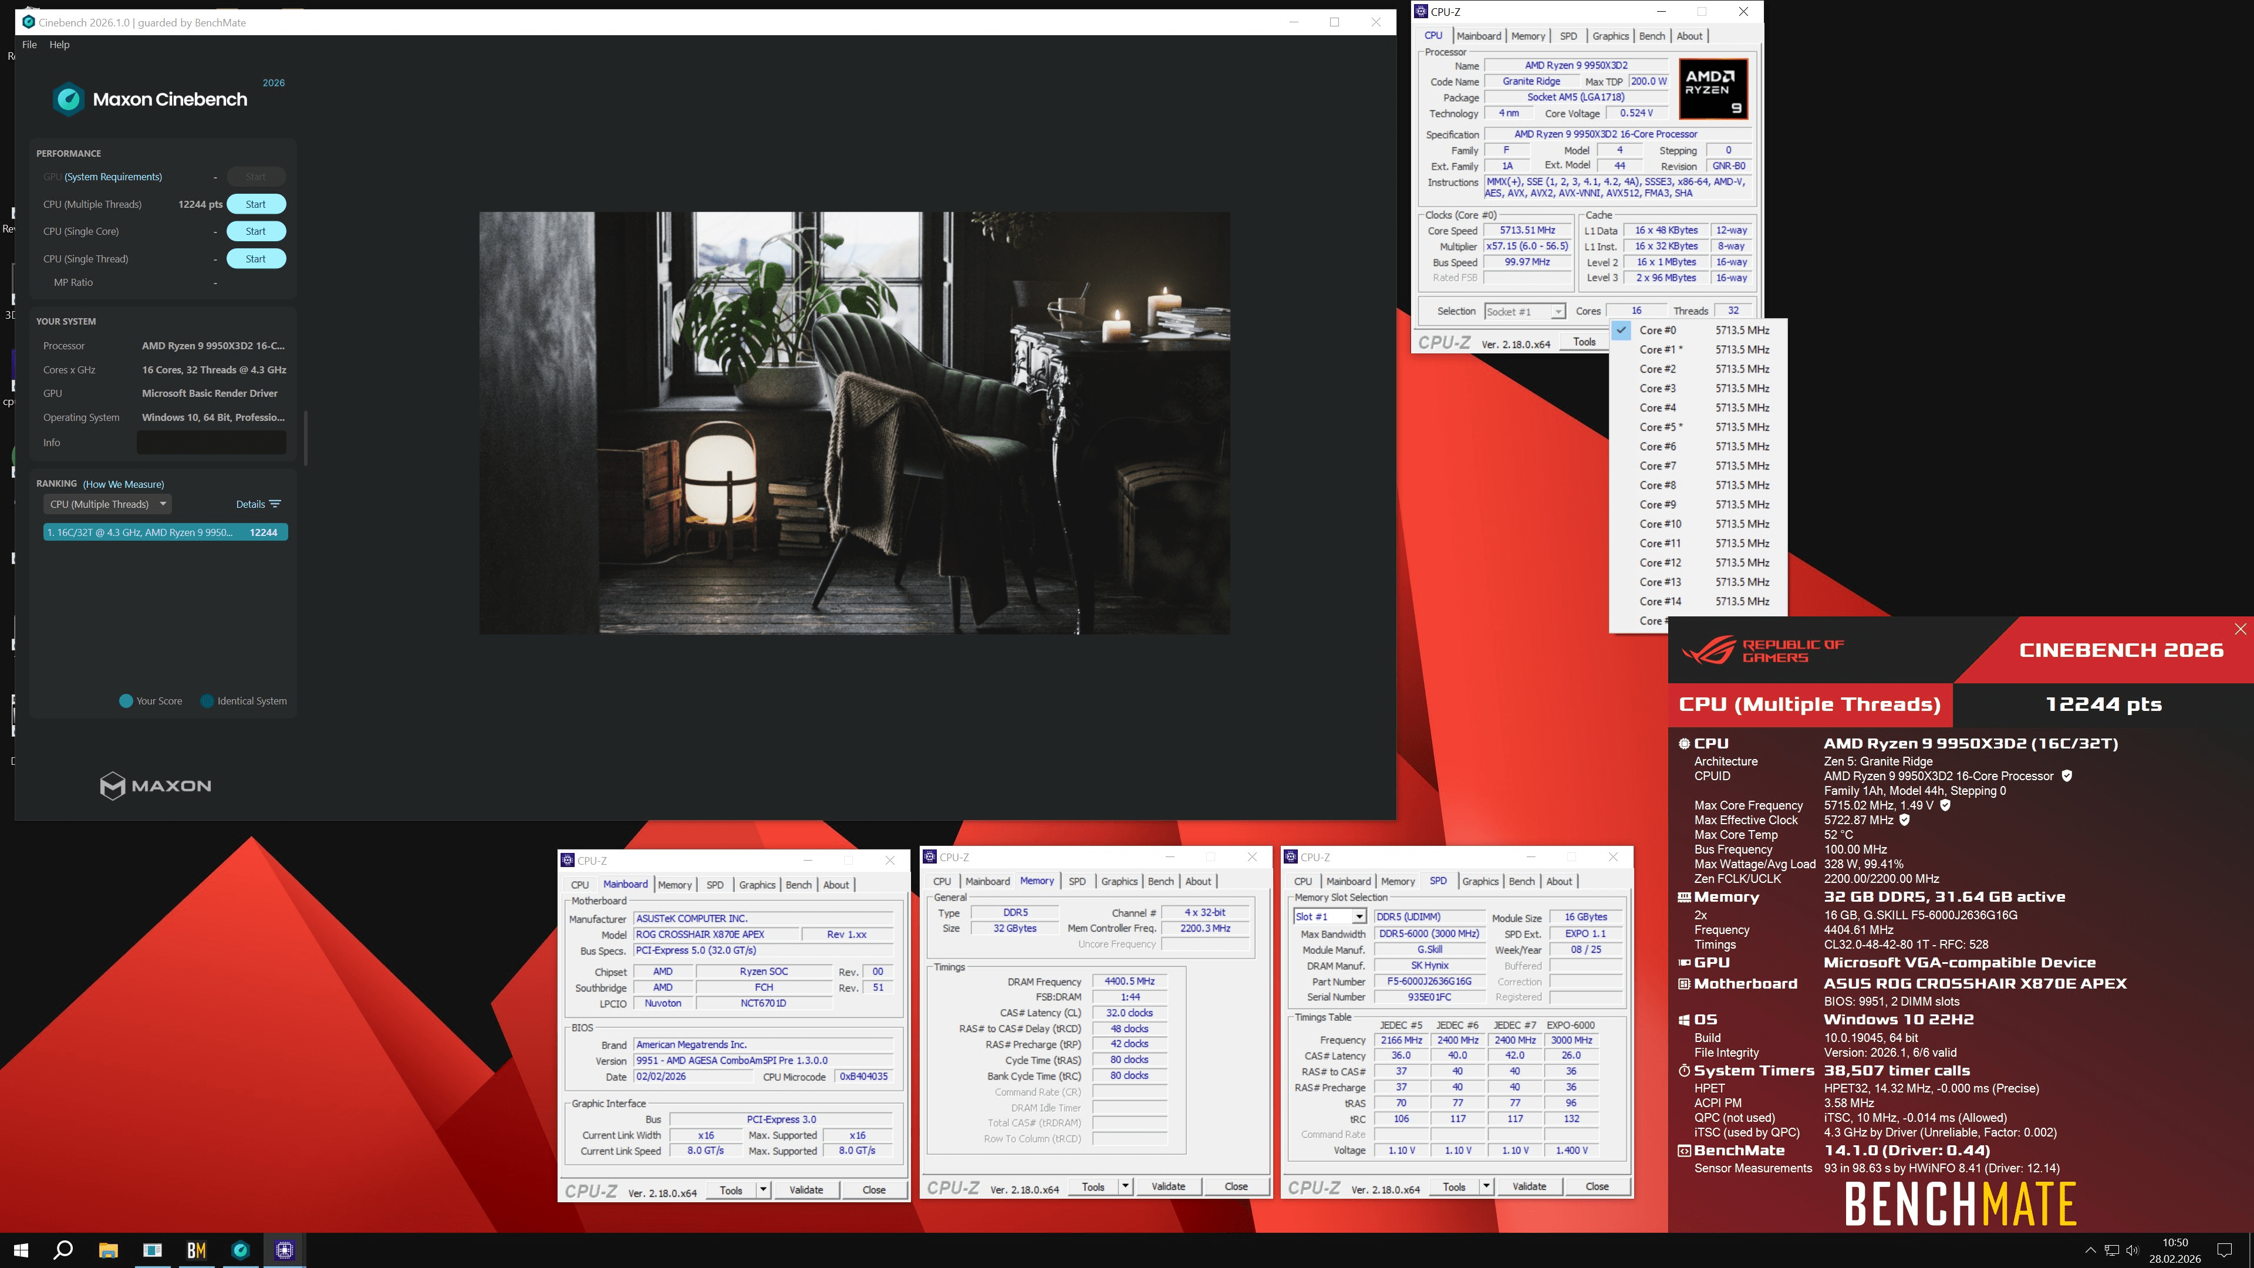
Task: Click the shield icon after 5715.02 MHz, 1.49 V
Action: click(1945, 805)
